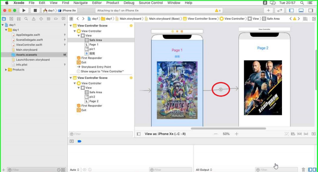Toggle the Debug area visibility
Image resolution: width=318 pixels, height=172 pixels.
click(x=301, y=10)
